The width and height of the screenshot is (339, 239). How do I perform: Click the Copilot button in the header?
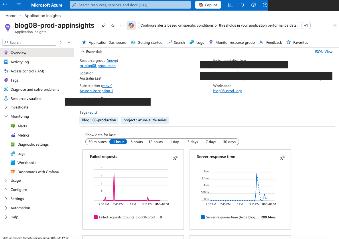pos(208,5)
